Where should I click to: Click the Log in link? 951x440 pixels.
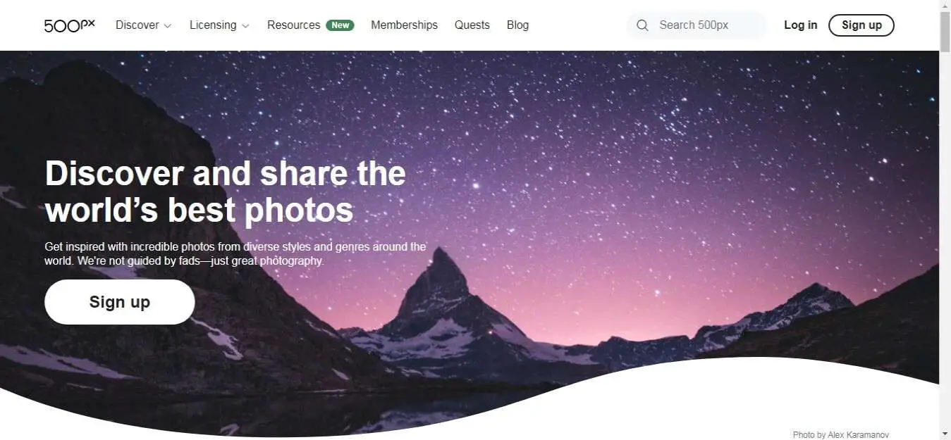[x=801, y=25]
